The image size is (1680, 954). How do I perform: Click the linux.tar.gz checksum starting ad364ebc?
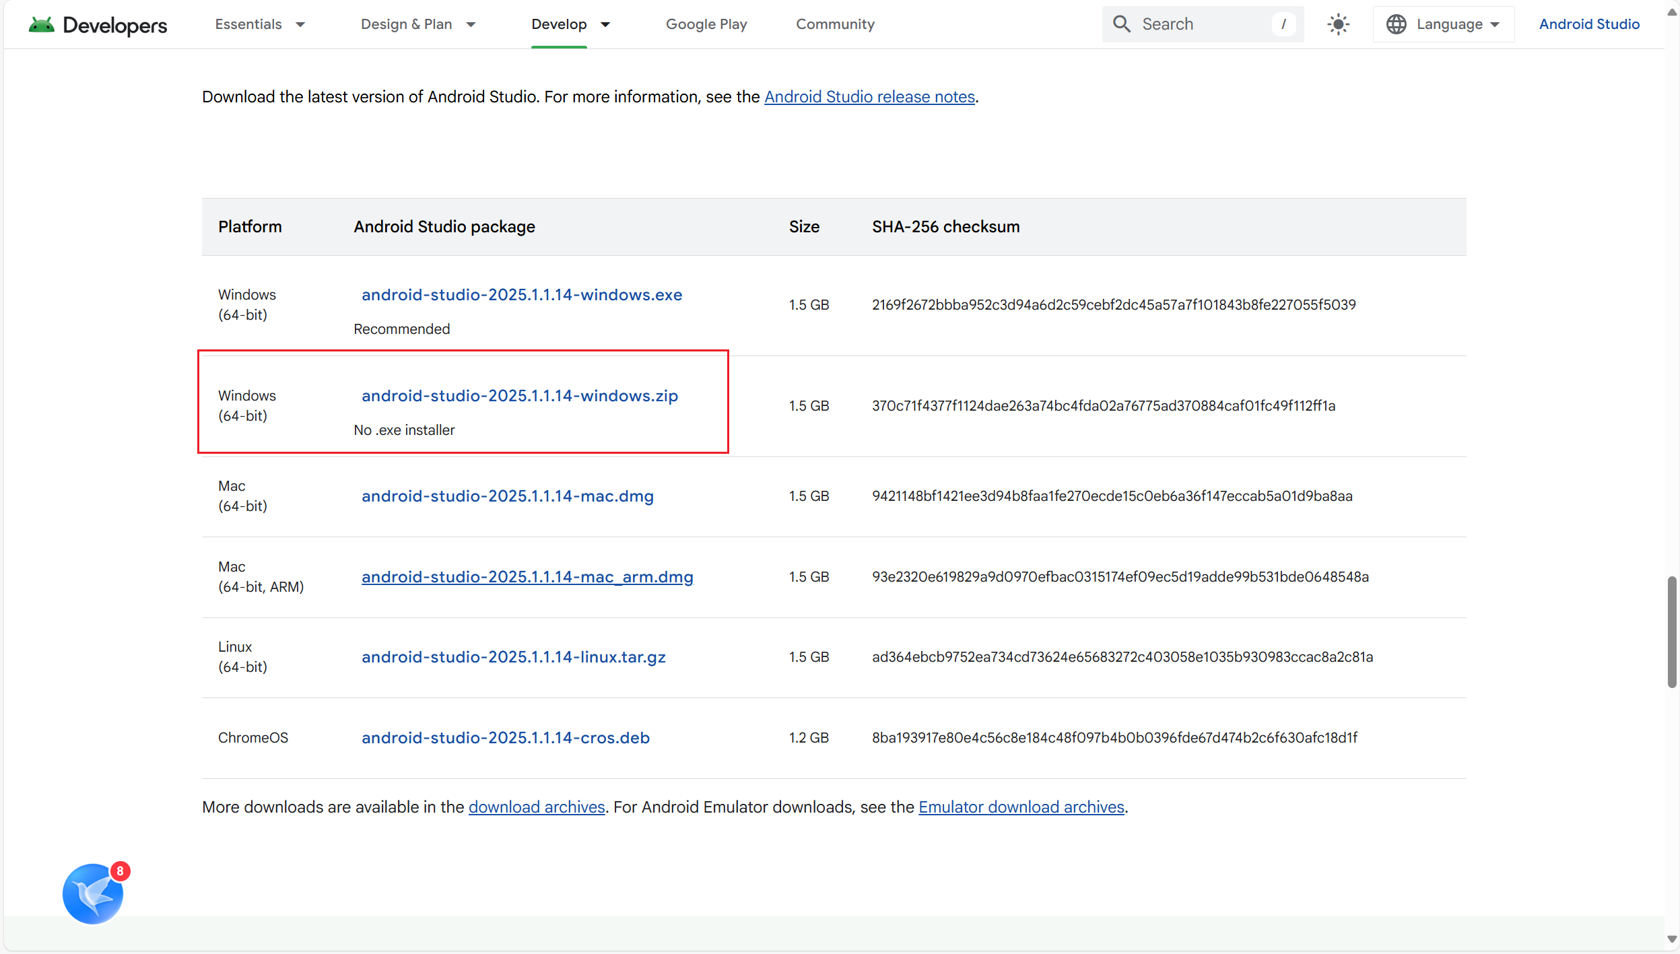[1122, 657]
